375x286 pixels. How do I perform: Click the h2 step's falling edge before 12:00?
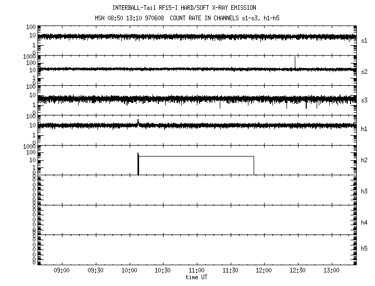[x=254, y=165]
